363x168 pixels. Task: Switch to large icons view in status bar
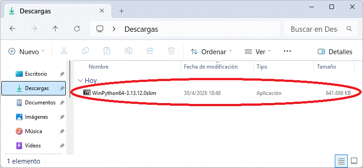(x=354, y=161)
